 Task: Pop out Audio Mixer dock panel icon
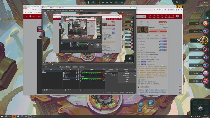tap(104, 69)
